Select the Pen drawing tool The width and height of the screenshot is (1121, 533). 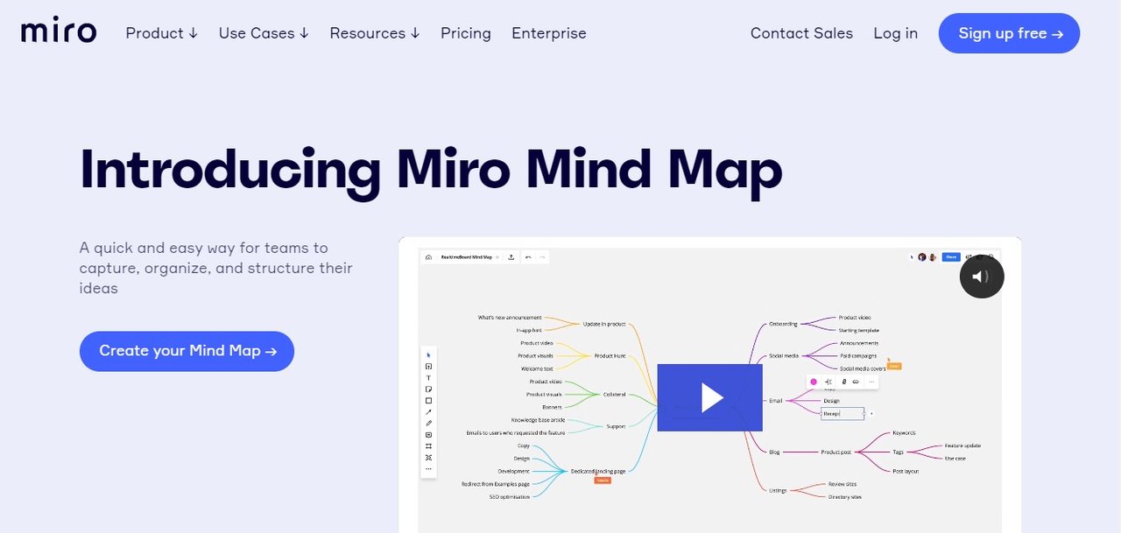coord(428,423)
